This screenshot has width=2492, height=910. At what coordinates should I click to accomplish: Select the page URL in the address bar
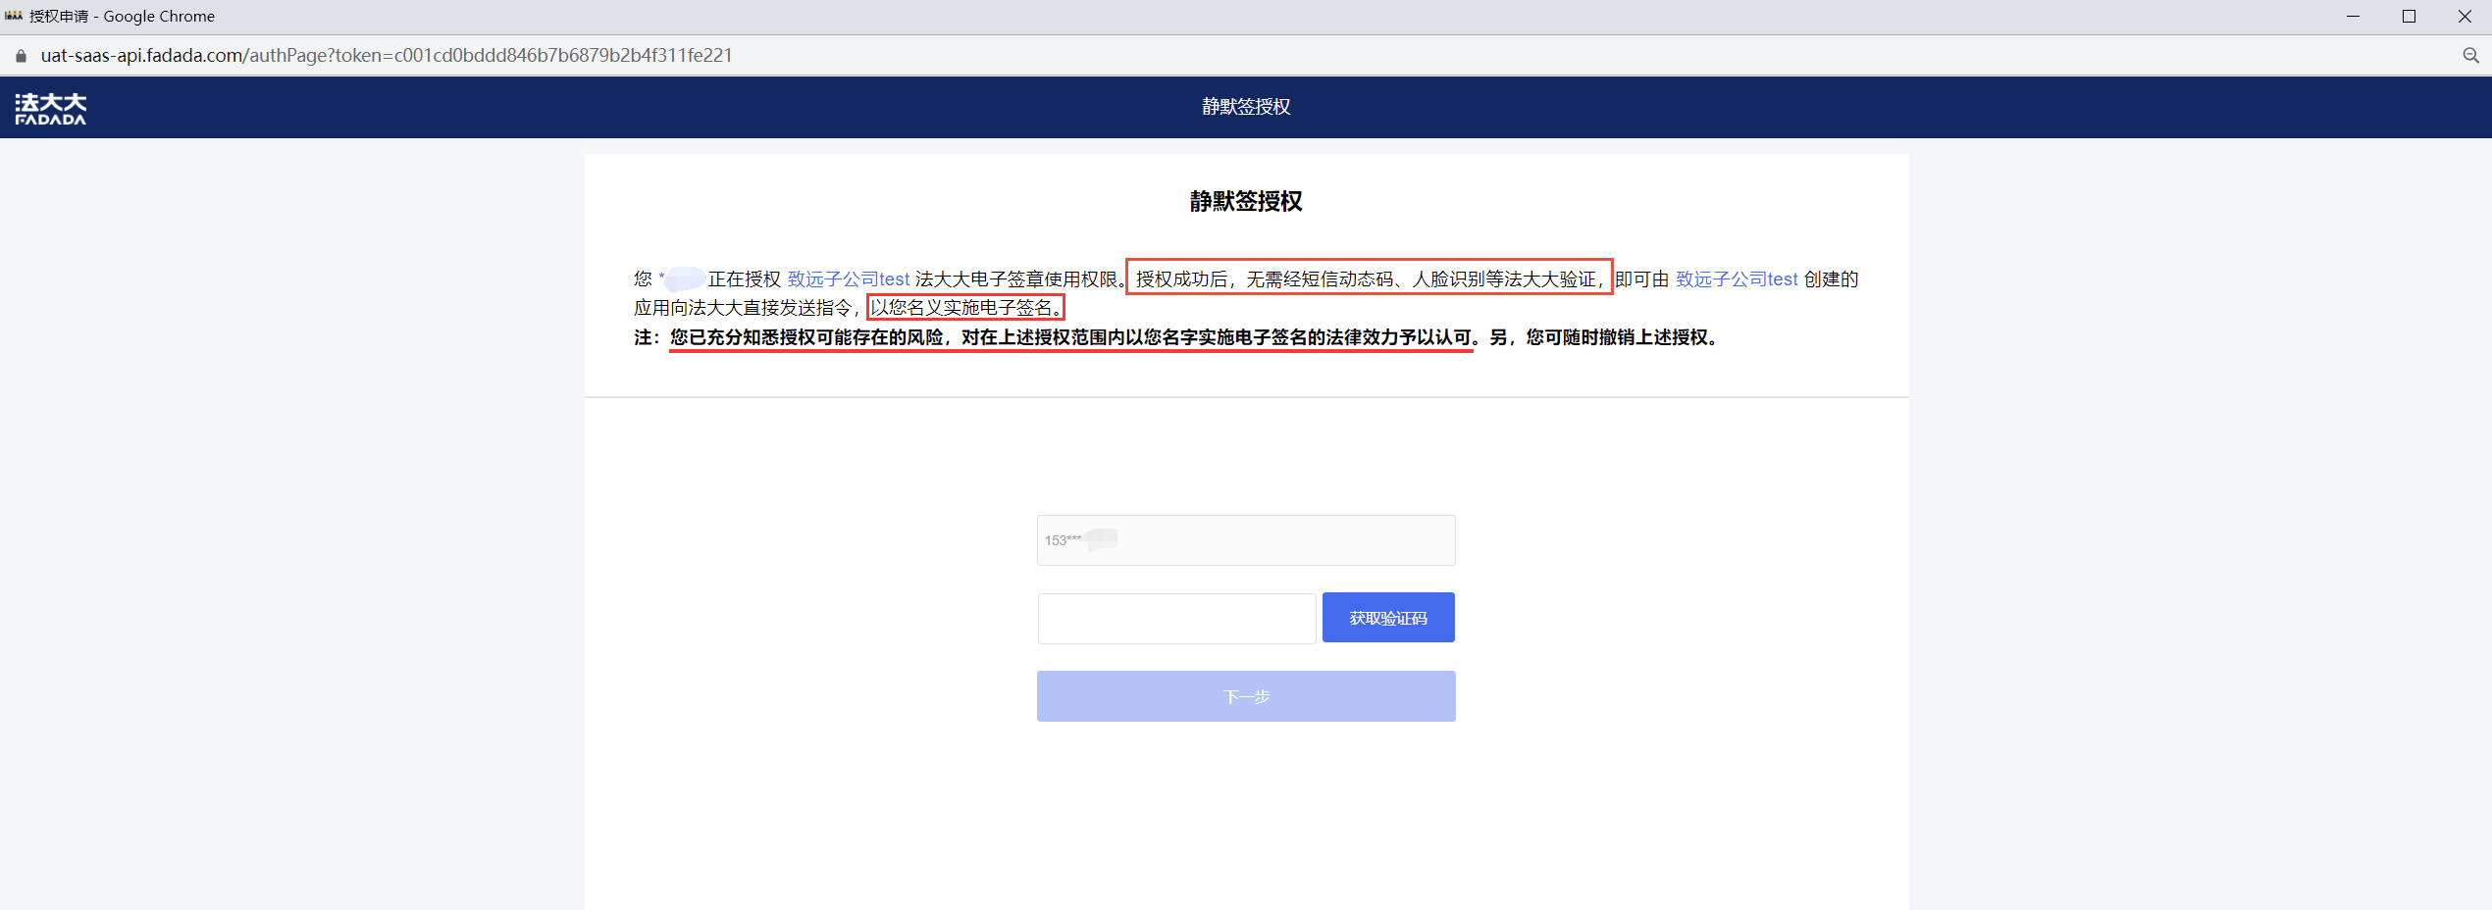(x=387, y=56)
